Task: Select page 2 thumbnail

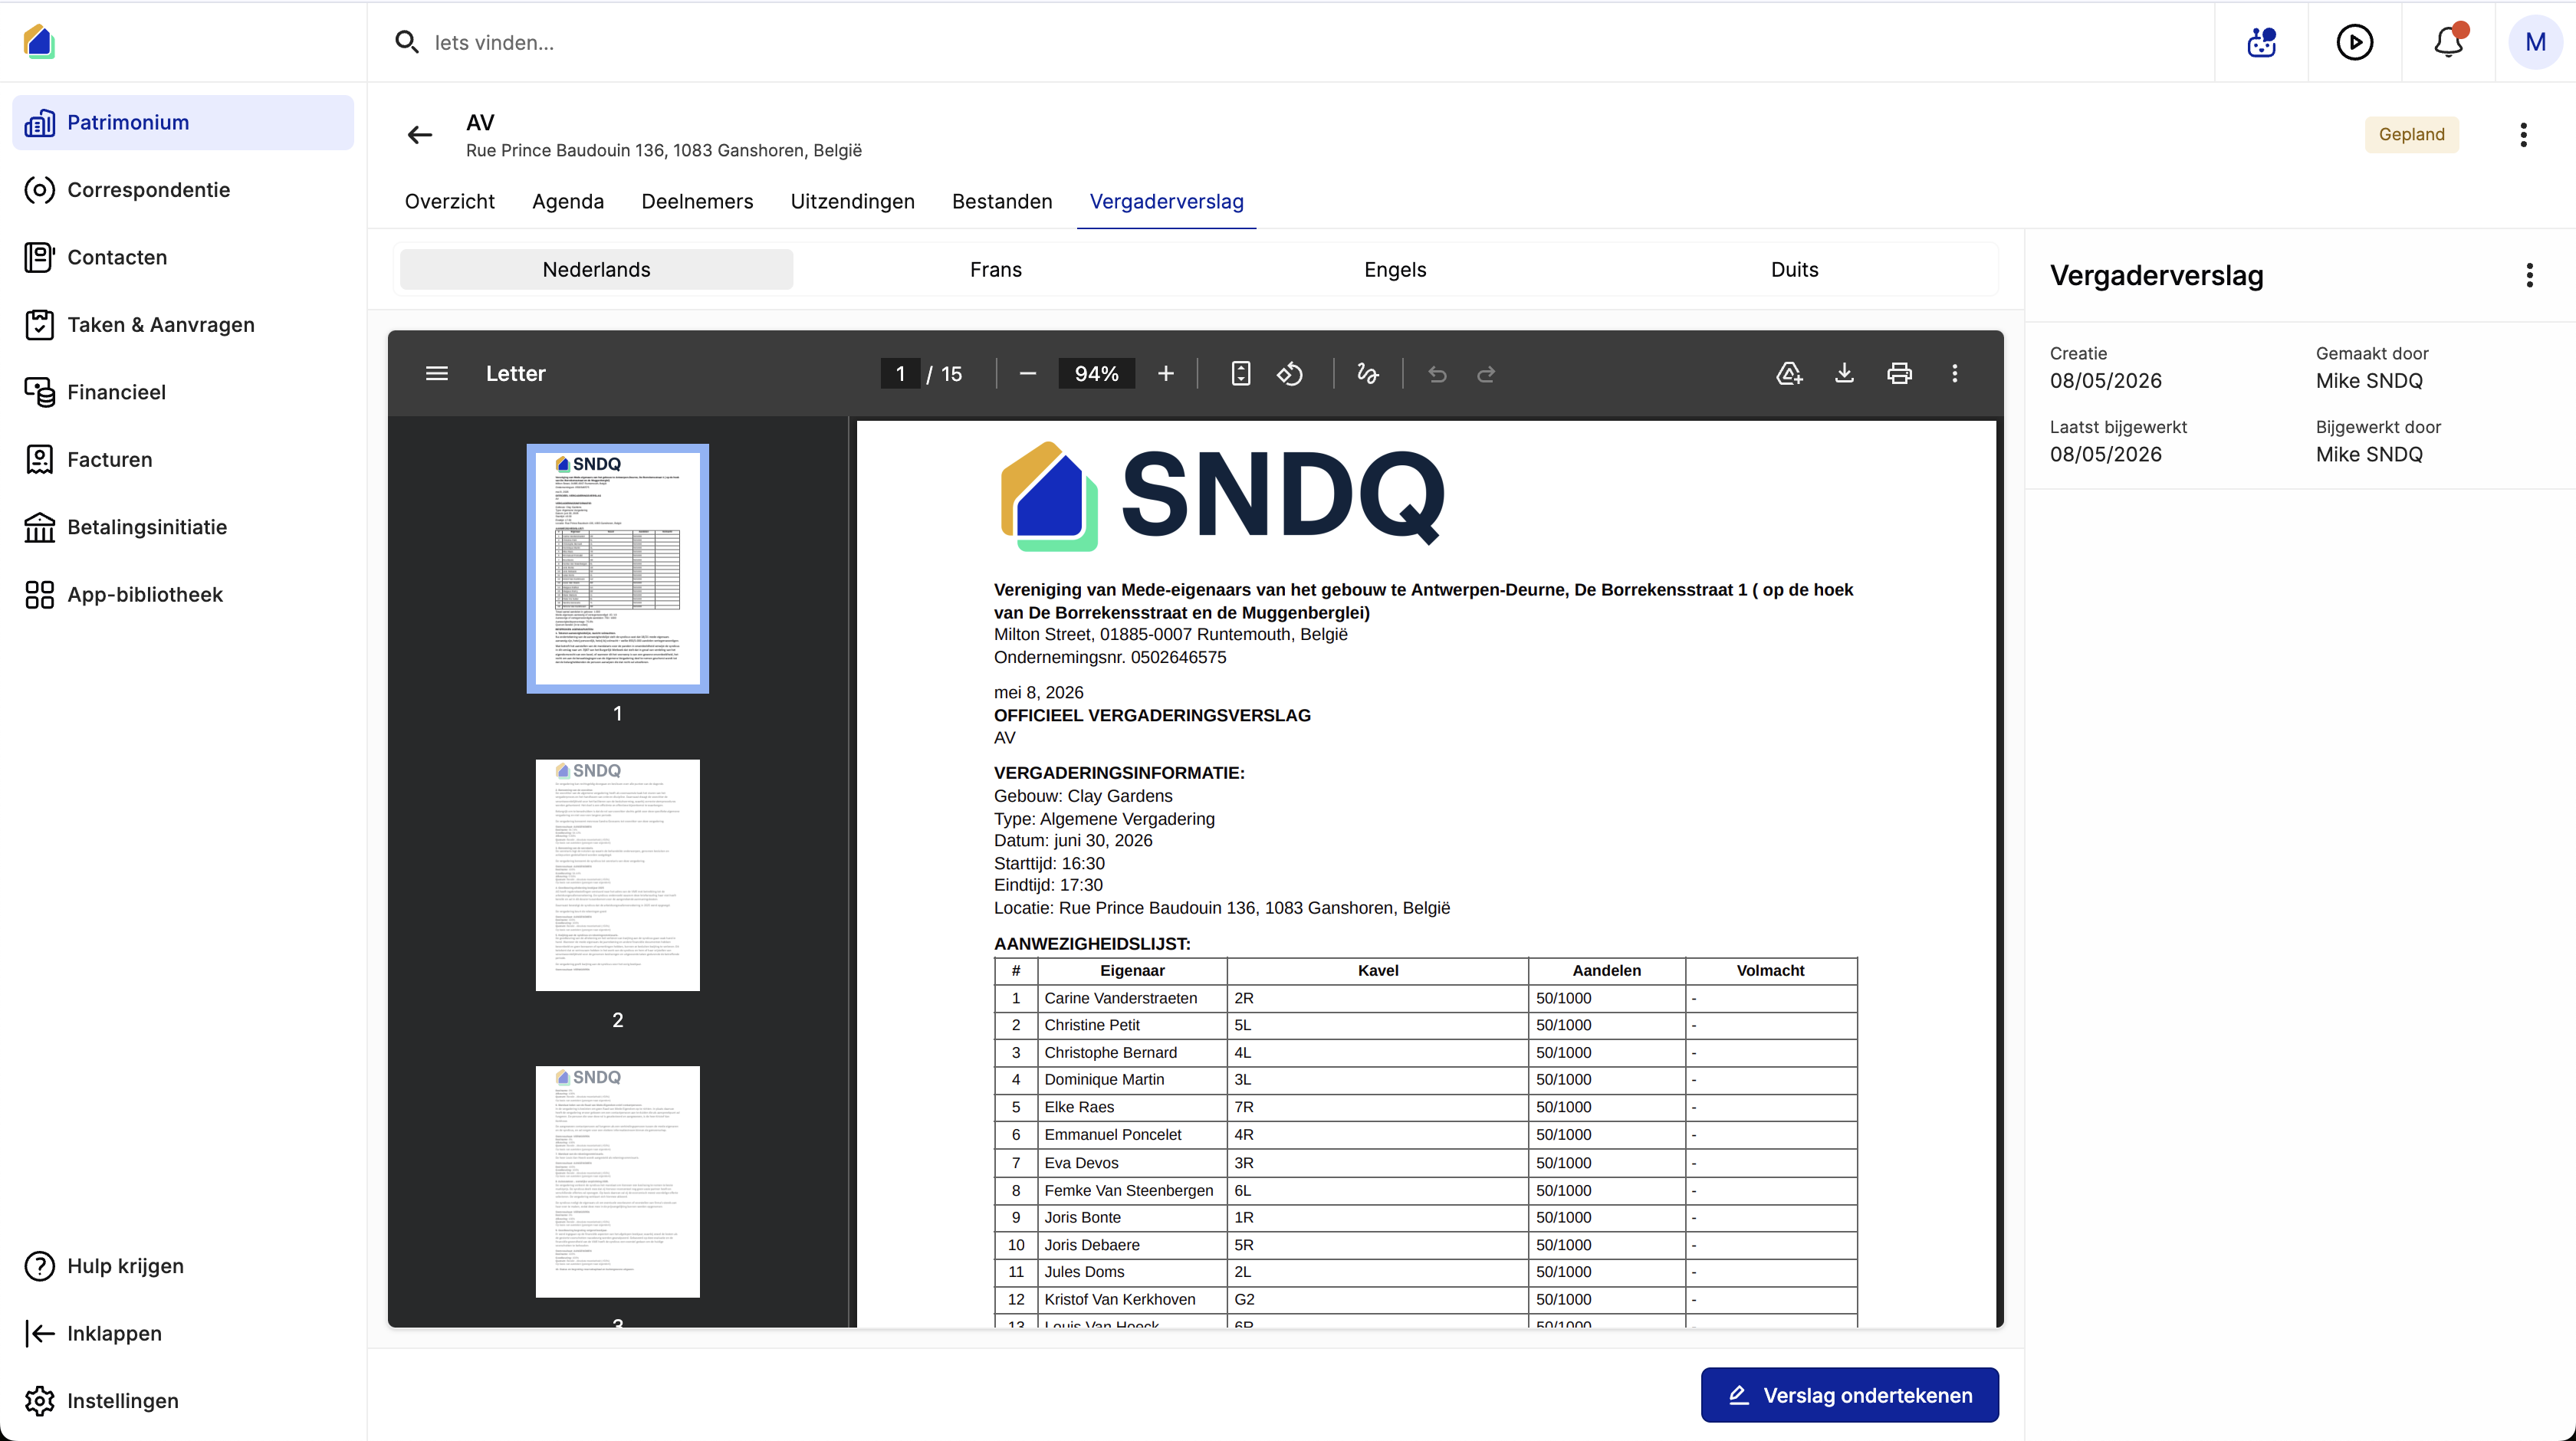Action: (617, 875)
